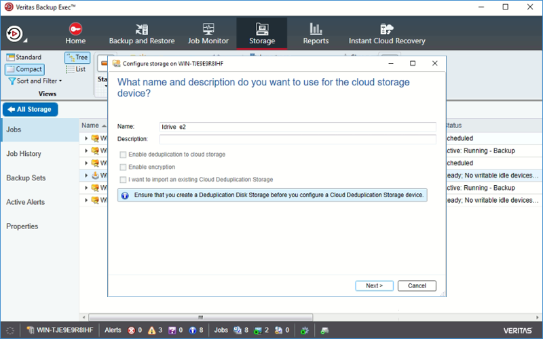Screen dimensions: 543x339
Task: Click the spinning progress icon in status bar
Action: (10, 330)
